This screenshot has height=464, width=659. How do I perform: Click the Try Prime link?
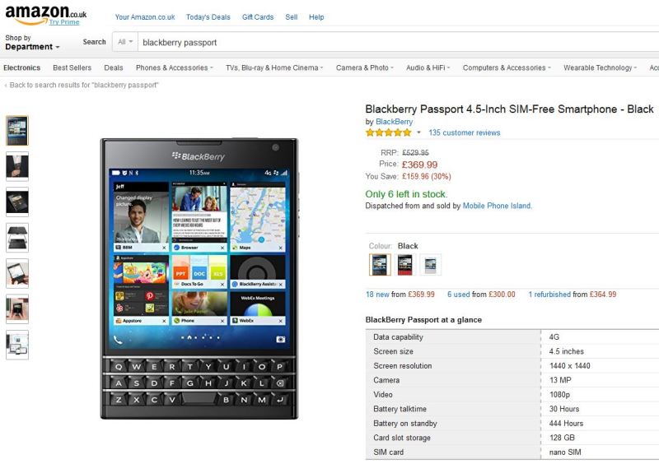click(x=64, y=22)
